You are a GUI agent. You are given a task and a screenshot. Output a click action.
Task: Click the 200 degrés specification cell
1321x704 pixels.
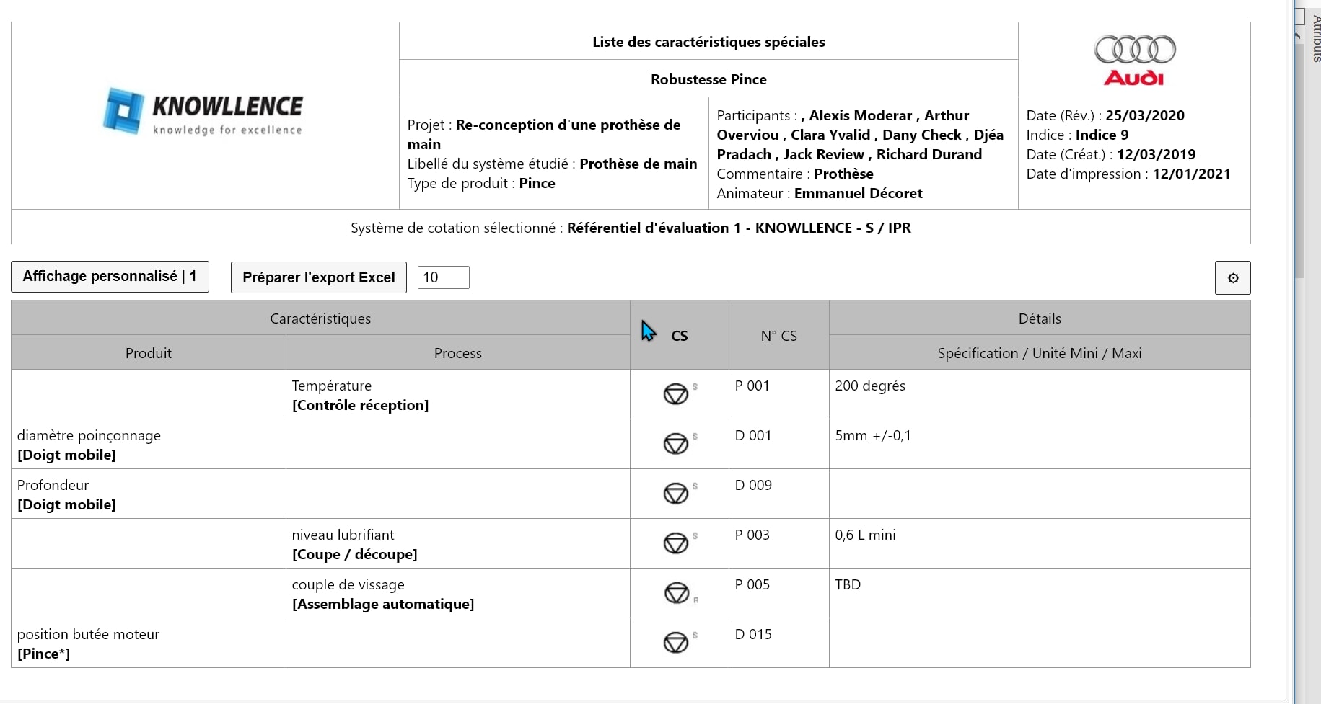pos(1040,395)
